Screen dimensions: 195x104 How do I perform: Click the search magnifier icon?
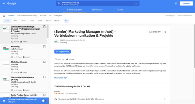(x=59, y=3)
